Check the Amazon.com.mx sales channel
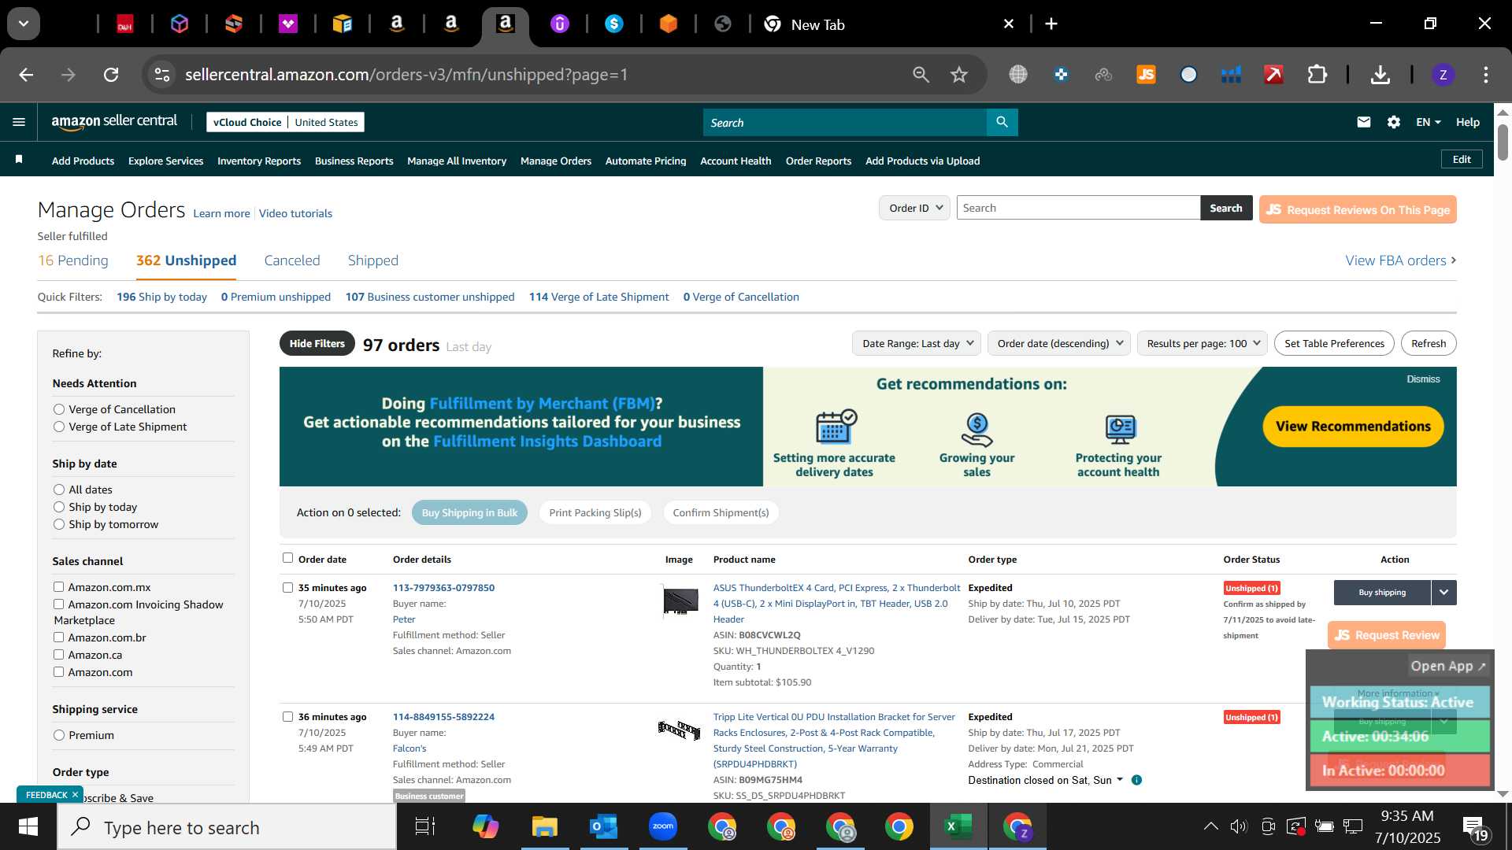Viewport: 1512px width, 850px height. click(x=58, y=587)
